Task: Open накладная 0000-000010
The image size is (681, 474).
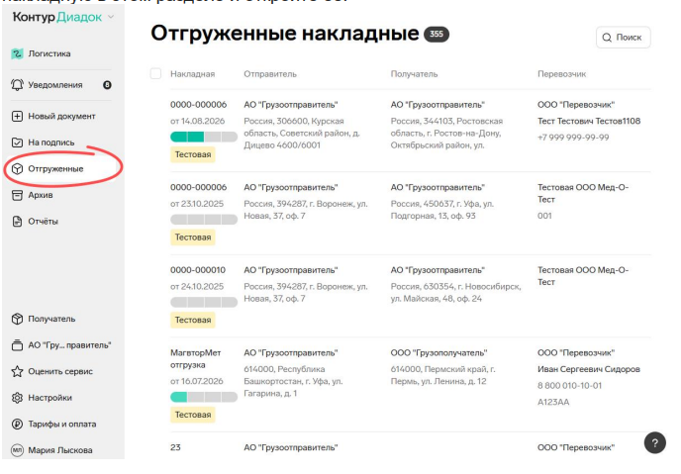Action: (x=198, y=270)
